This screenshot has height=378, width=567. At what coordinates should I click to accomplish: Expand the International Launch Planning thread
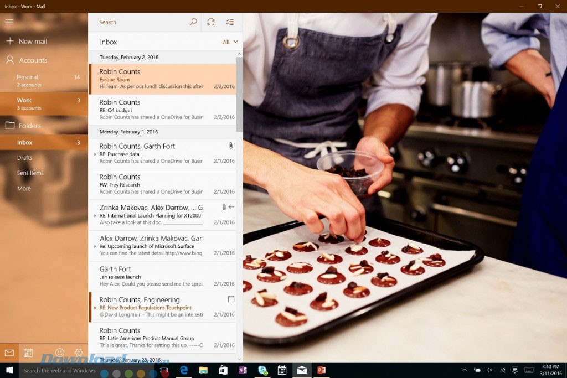tap(95, 216)
